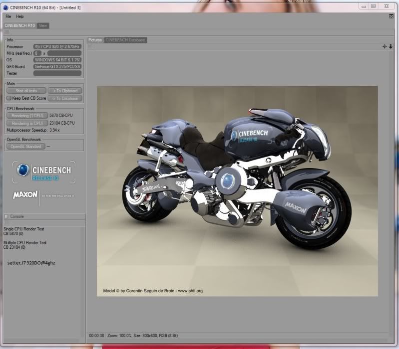This screenshot has height=349, width=399.
Task: Switch to the CINEBENCH R10 tab
Action: coord(19,25)
